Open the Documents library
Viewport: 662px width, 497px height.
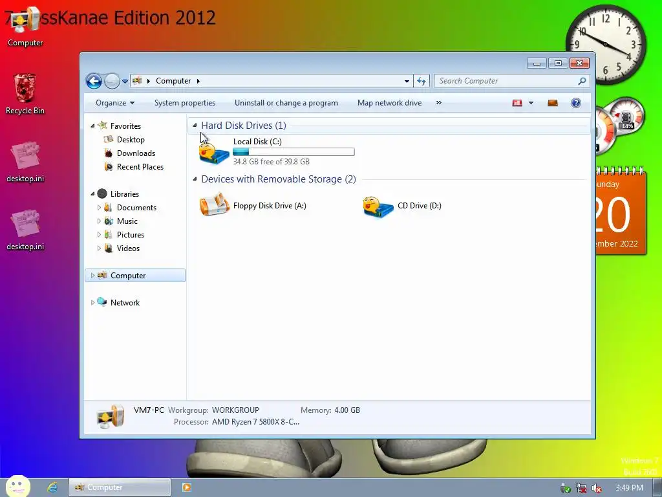coord(136,208)
